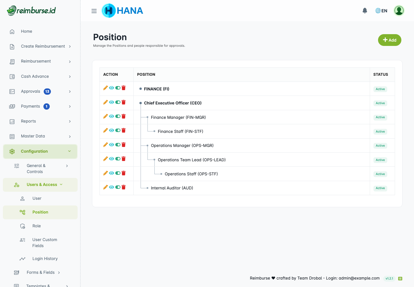
Task: Open the Reports sidebar entry
Action: 40,121
